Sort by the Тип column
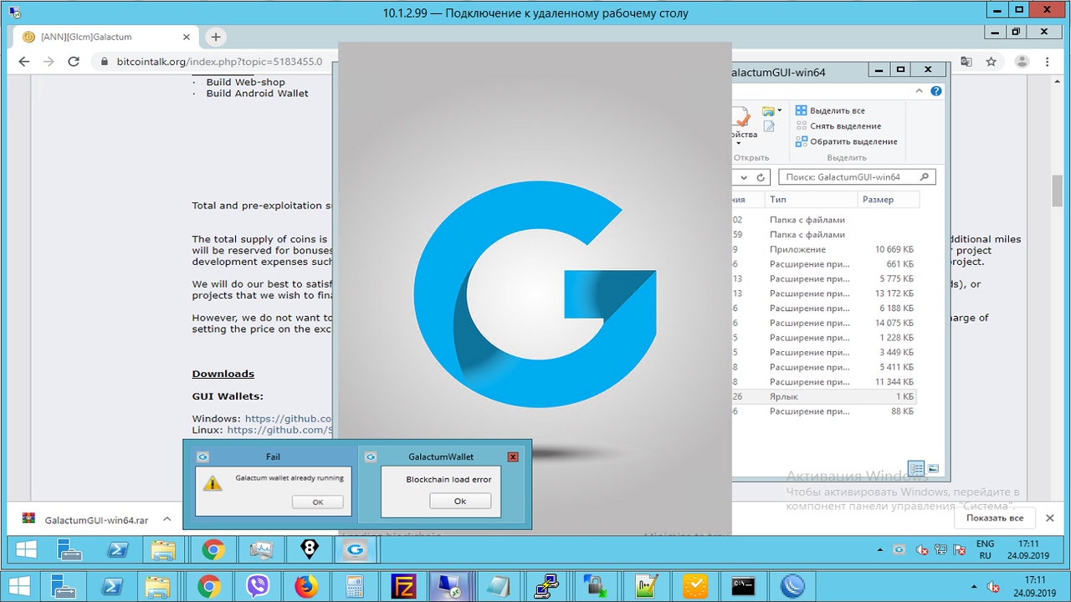Screen dimensions: 1071x602 click(x=810, y=200)
